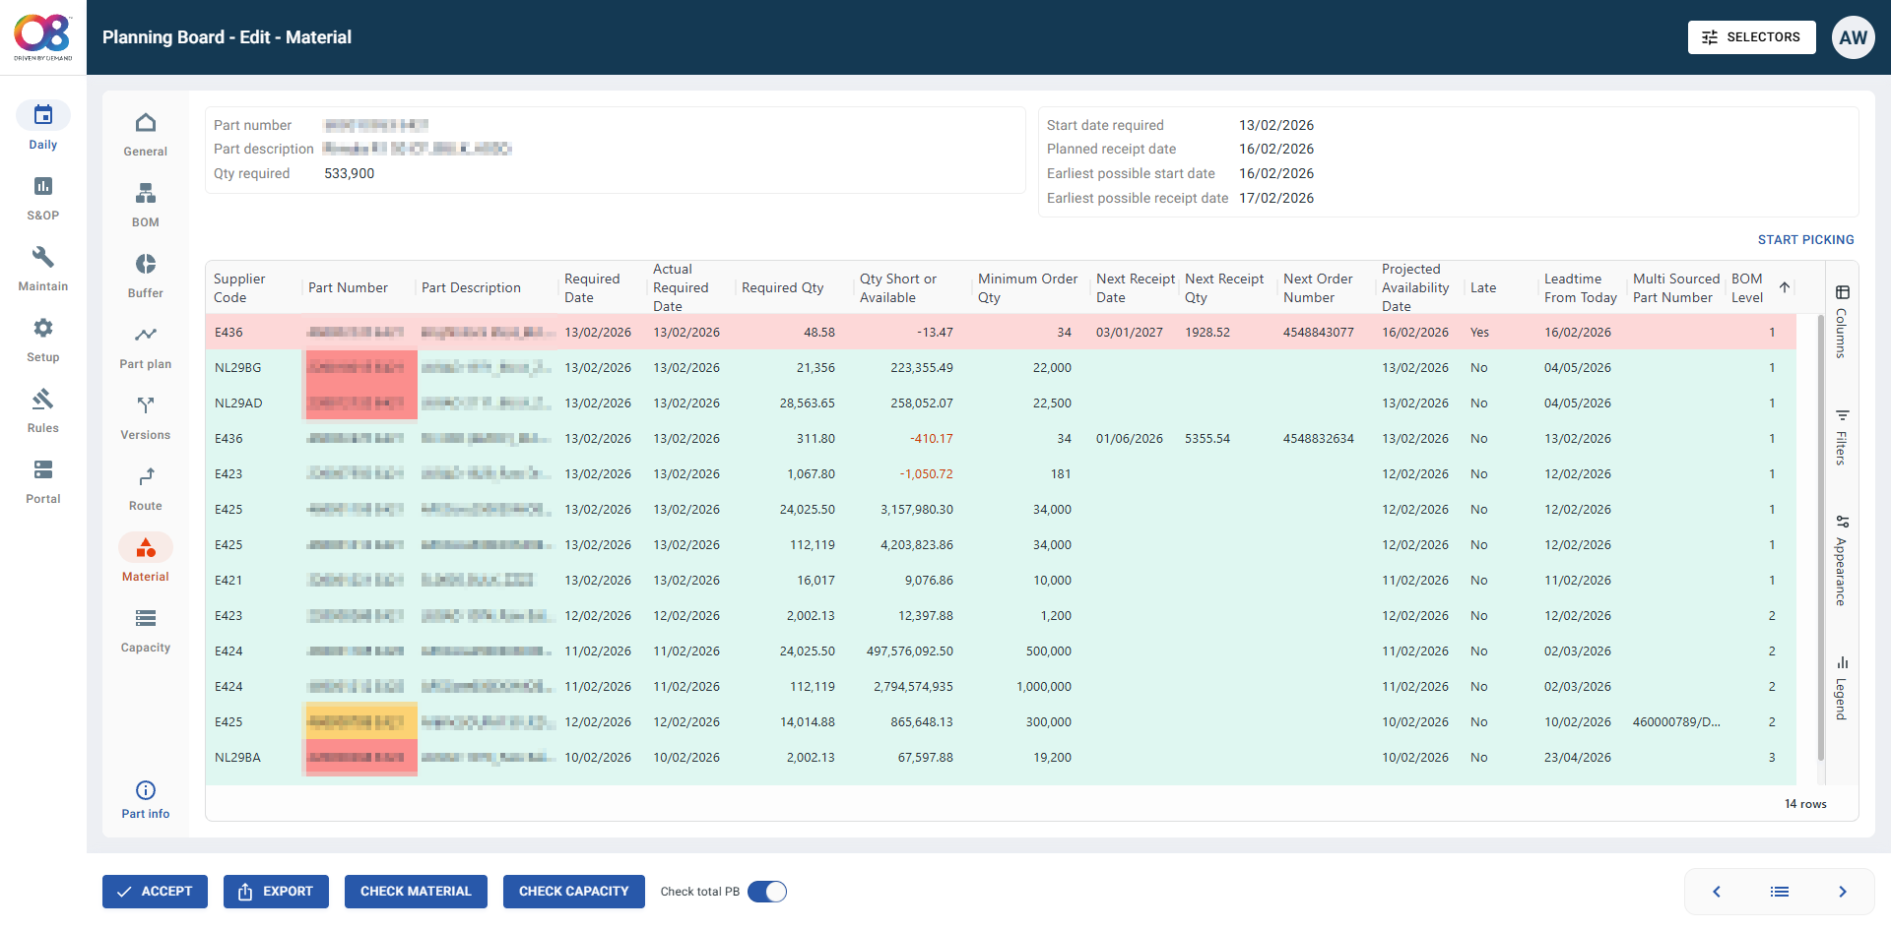Click the O8 Driven by Demand logo
Viewport: 1891px width, 930px height.
coord(42,36)
